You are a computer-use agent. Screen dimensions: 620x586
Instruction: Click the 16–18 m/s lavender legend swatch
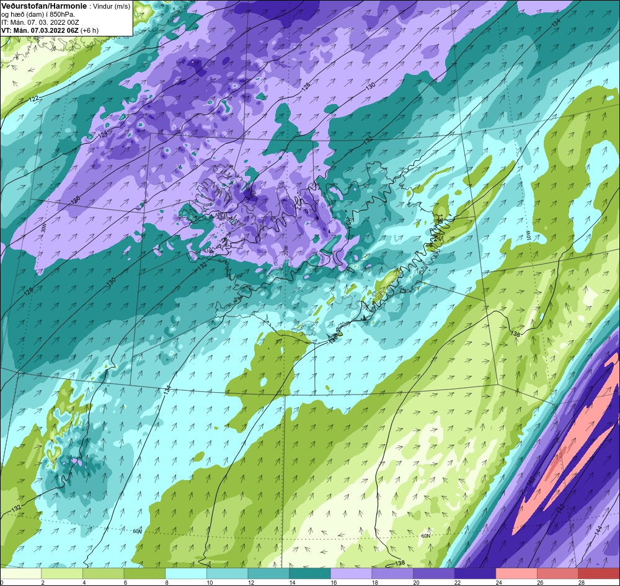tap(351, 574)
